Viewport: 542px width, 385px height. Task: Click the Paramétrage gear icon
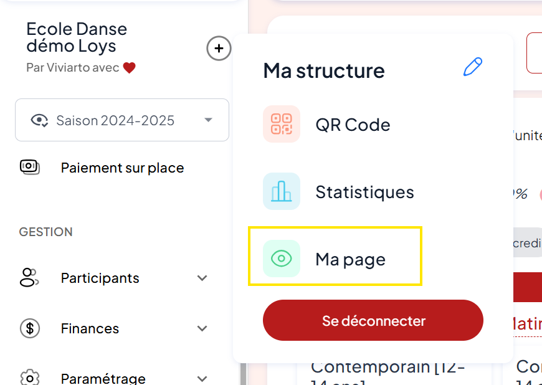pyautogui.click(x=30, y=378)
